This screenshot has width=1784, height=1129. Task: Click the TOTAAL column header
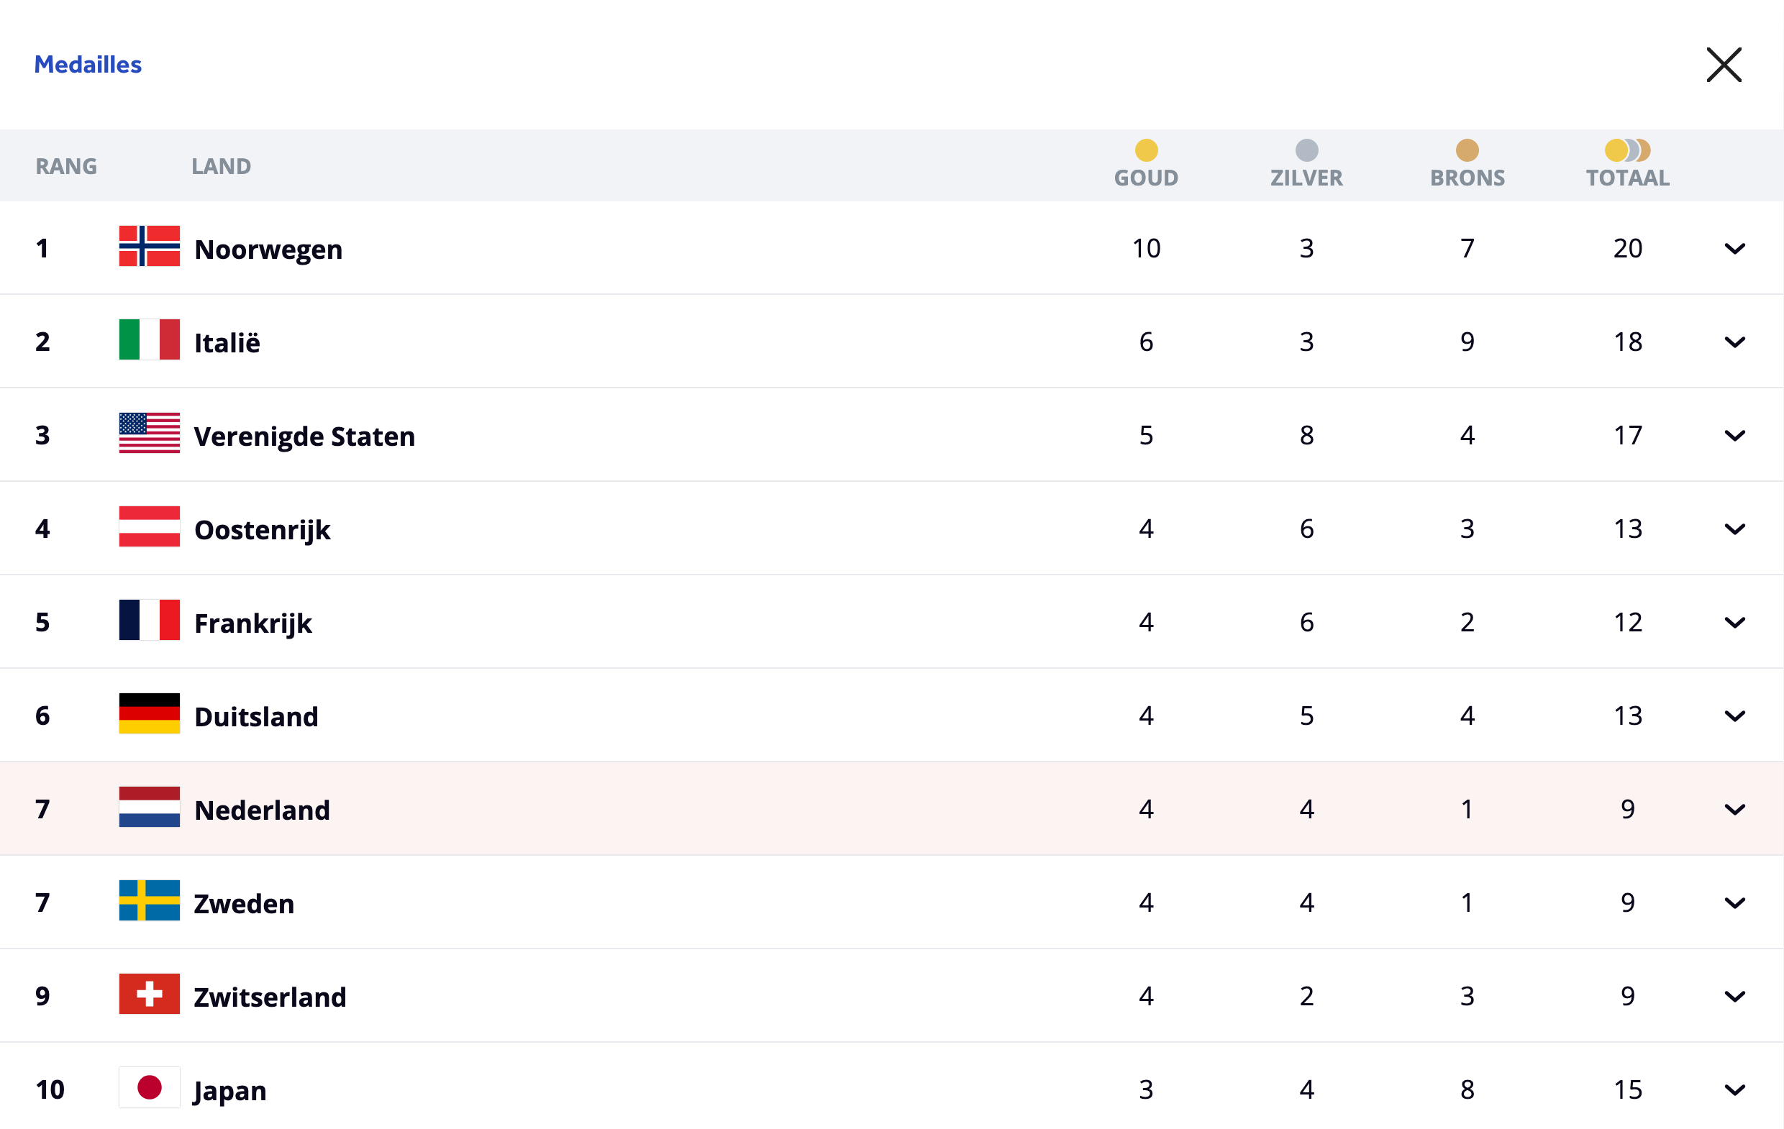1627,177
